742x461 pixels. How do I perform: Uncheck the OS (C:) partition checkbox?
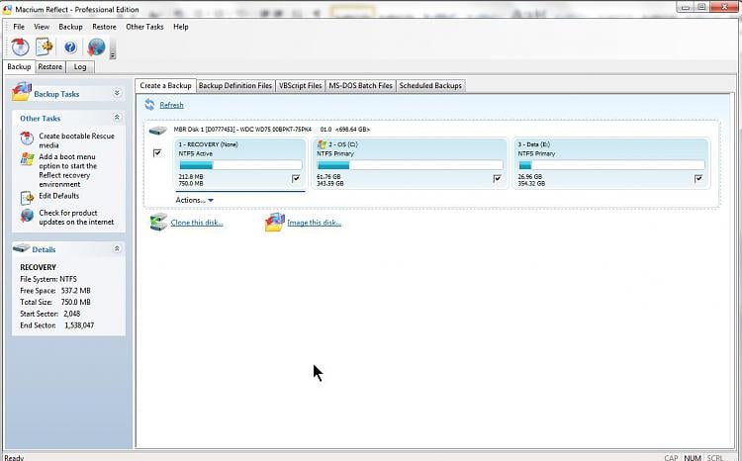[497, 178]
